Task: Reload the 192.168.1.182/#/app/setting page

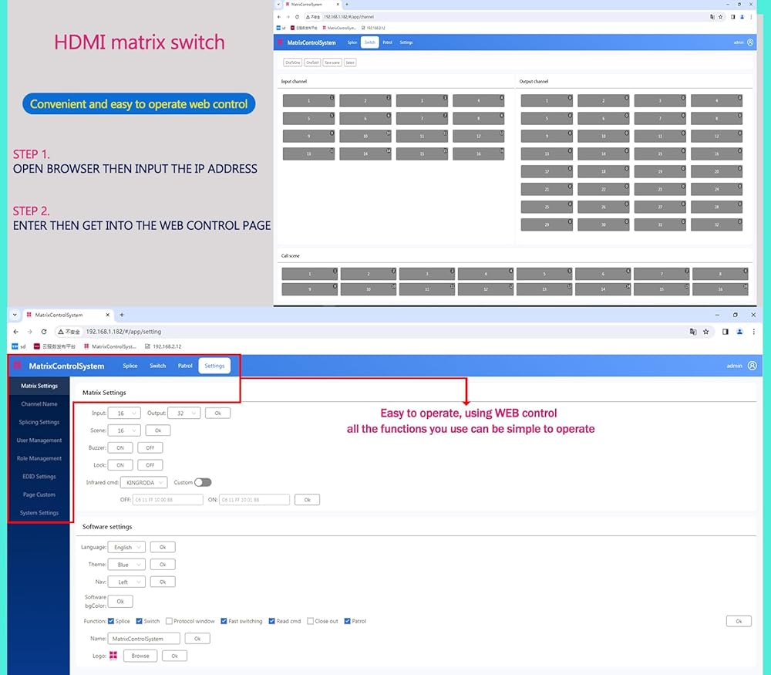Action: point(44,332)
